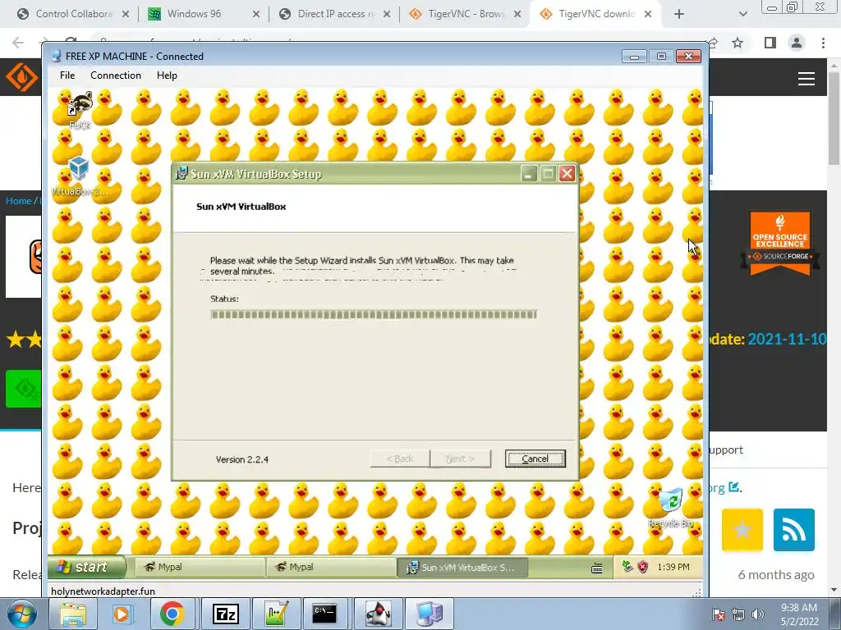841x630 pixels.
Task: Follow the Home breadcrumb link
Action: [18, 201]
